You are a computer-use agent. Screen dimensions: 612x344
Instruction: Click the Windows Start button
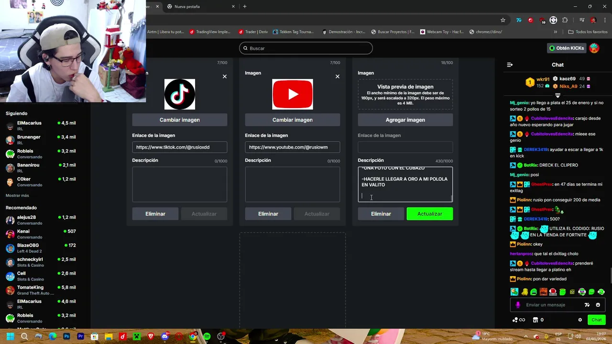[x=10, y=336]
